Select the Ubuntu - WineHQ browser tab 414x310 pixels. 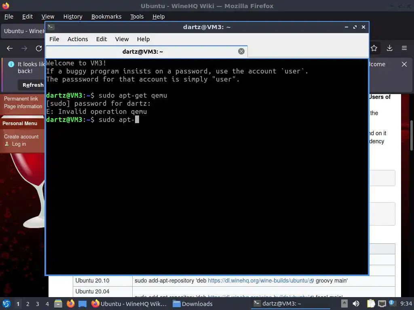[23, 31]
